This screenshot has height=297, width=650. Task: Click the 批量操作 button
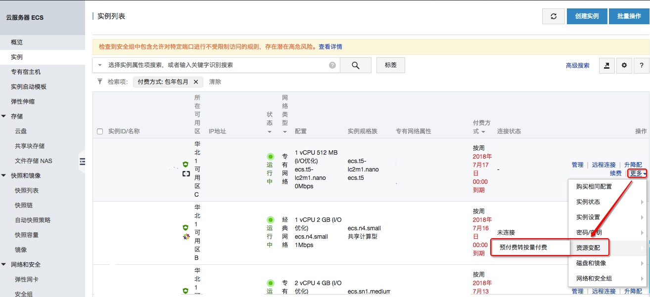pos(629,16)
